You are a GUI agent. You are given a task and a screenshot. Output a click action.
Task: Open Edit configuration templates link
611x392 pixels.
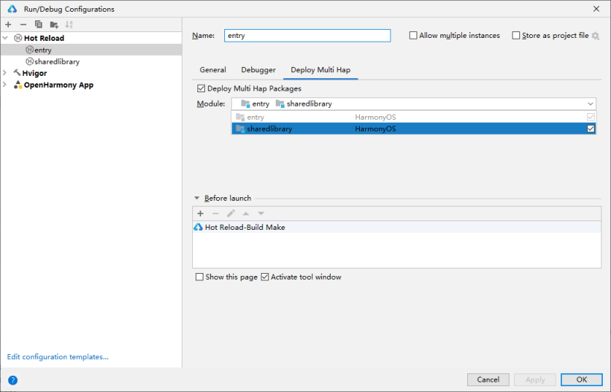pos(57,356)
